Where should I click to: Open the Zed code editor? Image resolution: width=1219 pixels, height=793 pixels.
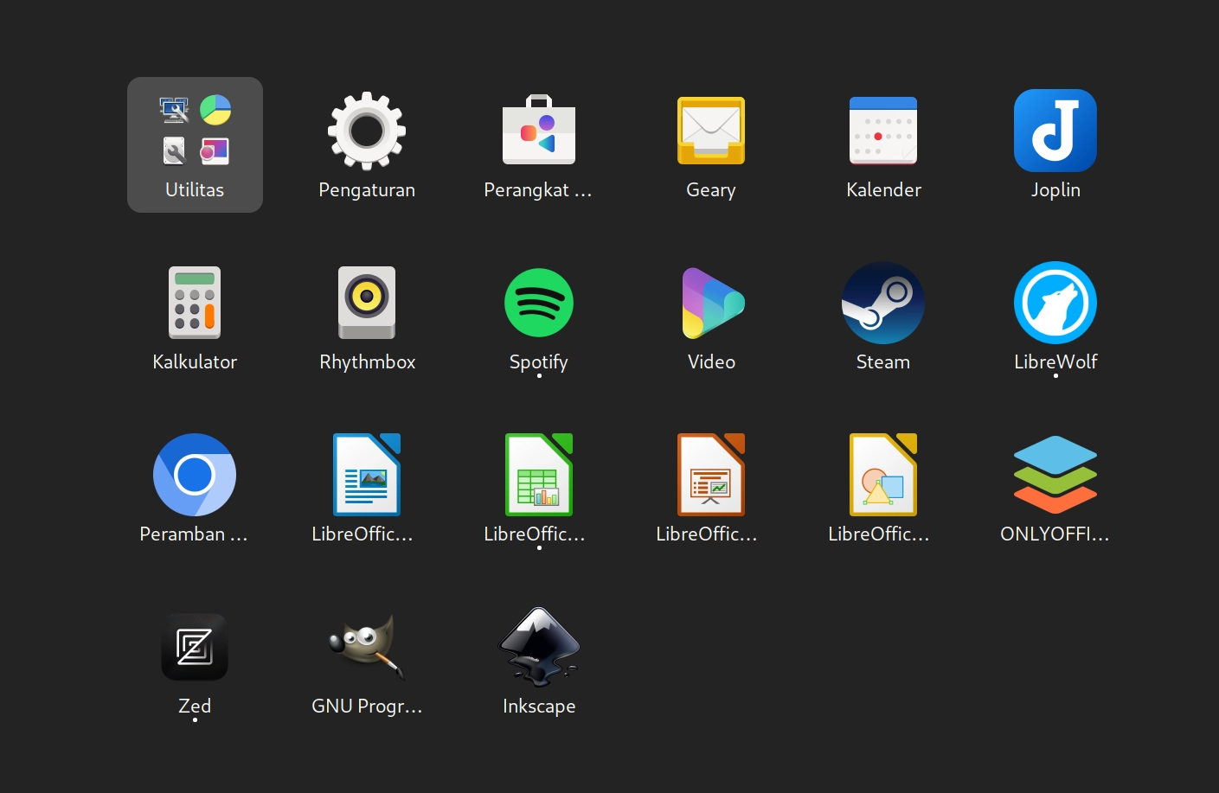(195, 647)
